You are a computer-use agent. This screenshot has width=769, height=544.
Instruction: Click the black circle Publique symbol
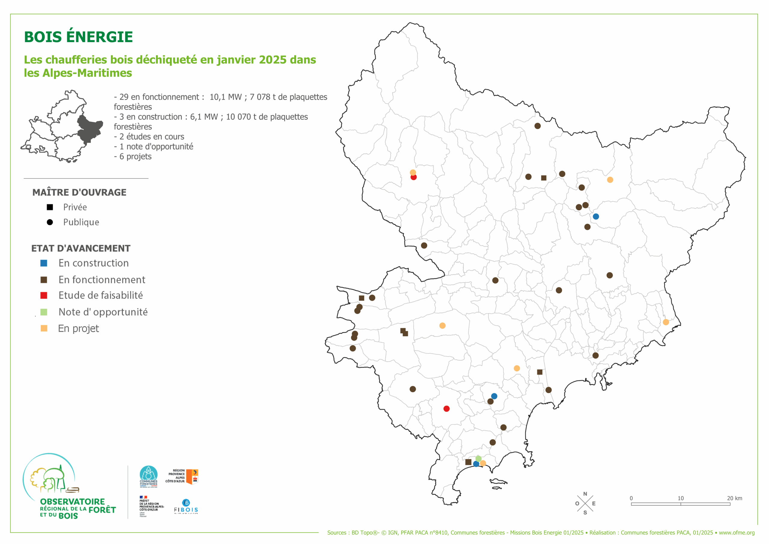[x=50, y=222]
